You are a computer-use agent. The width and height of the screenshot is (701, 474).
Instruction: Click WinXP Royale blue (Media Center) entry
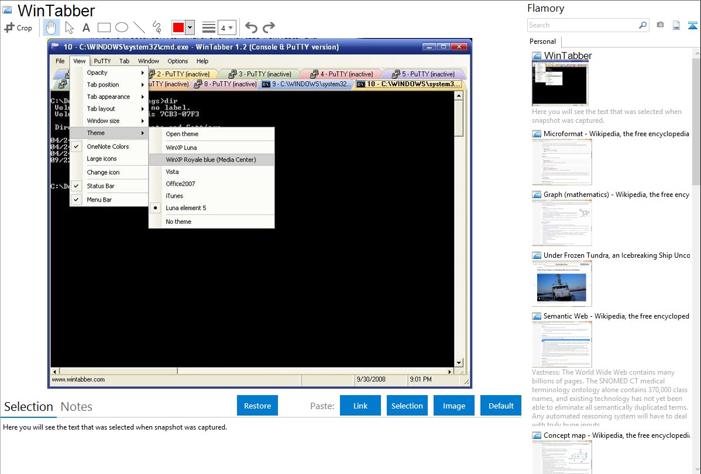pos(211,160)
